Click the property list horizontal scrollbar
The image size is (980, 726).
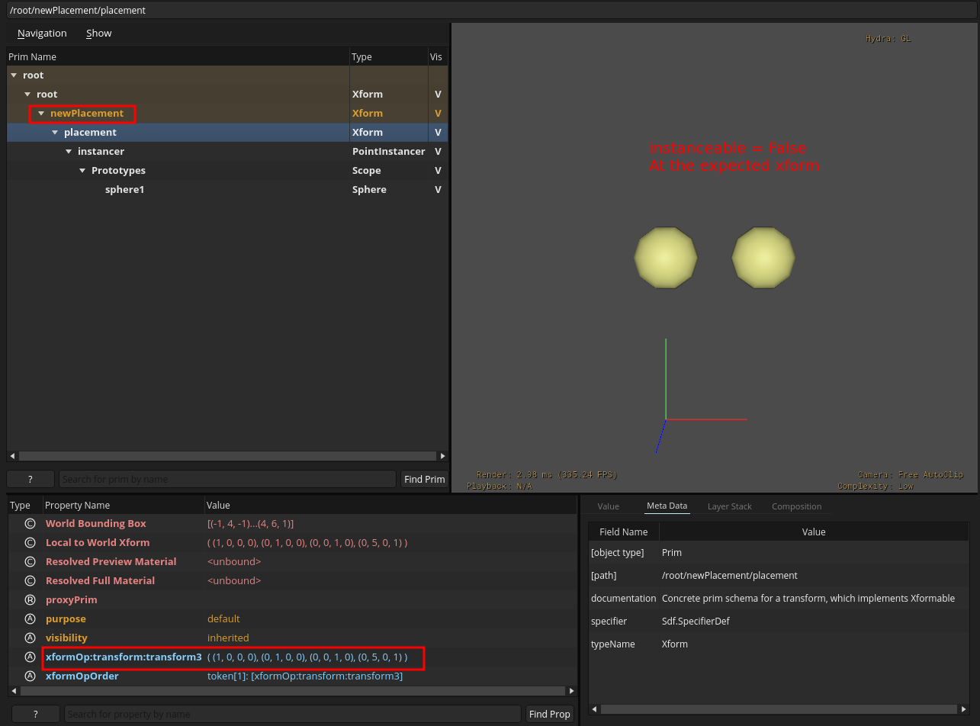click(x=293, y=691)
